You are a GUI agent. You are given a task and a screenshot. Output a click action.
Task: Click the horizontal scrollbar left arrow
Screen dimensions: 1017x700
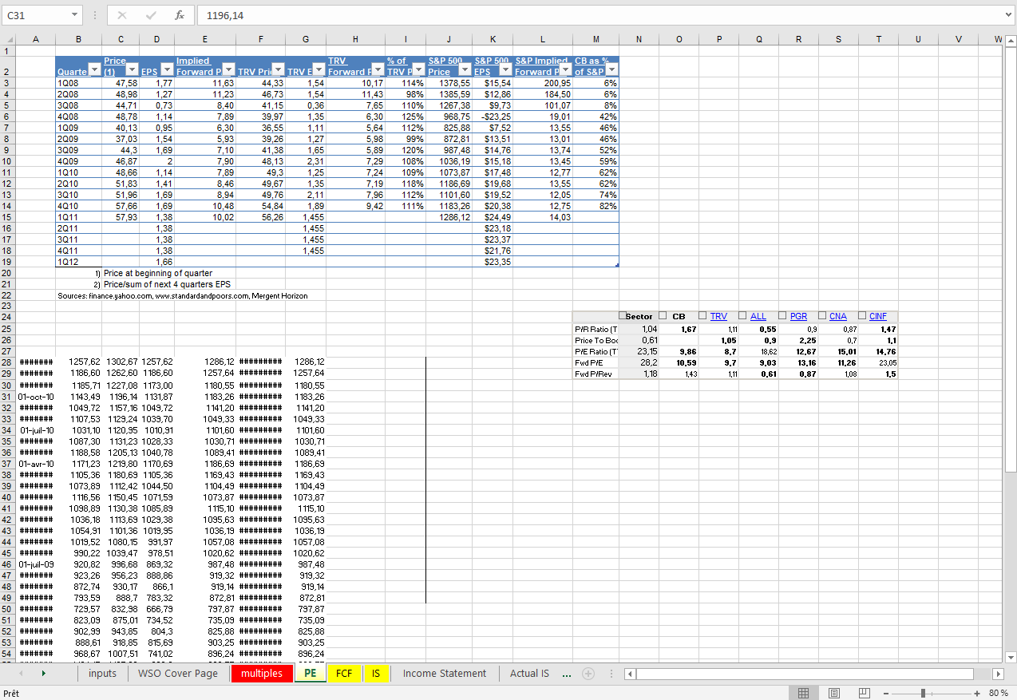tap(628, 674)
